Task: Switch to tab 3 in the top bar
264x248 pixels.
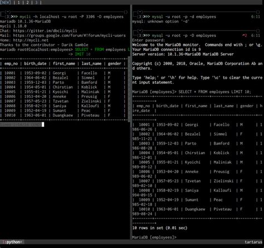Action: click(36, 2)
